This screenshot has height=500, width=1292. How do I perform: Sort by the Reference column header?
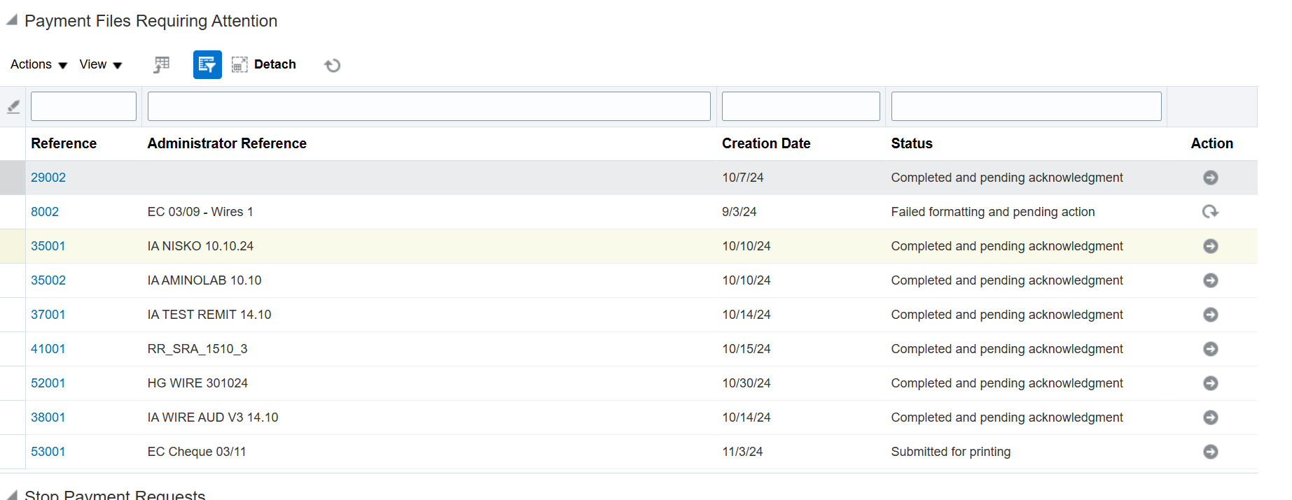coord(64,143)
